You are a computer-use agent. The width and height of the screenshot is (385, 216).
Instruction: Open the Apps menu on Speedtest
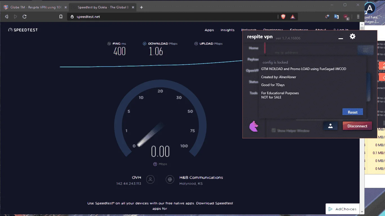click(209, 30)
